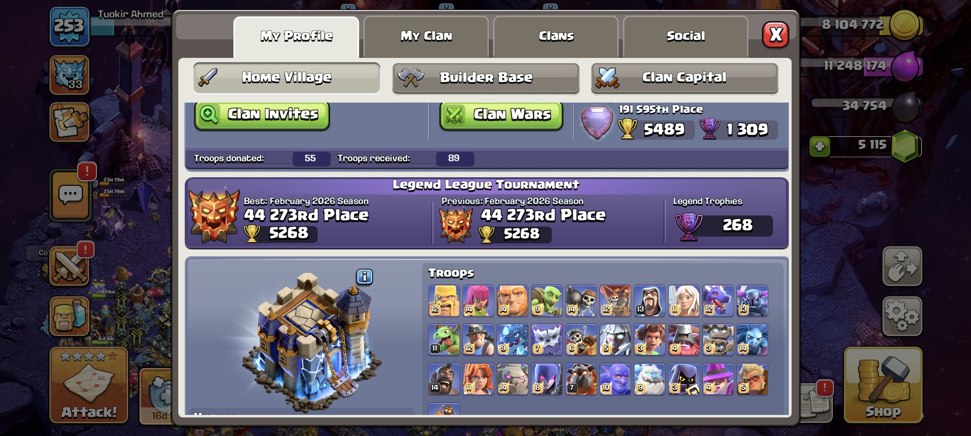Image resolution: width=971 pixels, height=436 pixels.
Task: Select the Home Village section
Action: pos(286,78)
